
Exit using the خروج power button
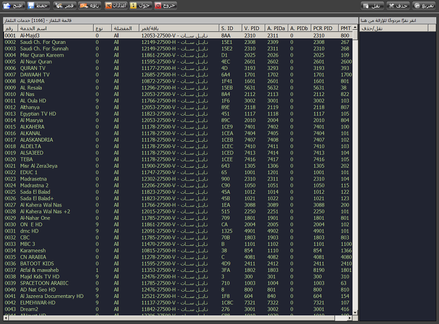[166, 5]
